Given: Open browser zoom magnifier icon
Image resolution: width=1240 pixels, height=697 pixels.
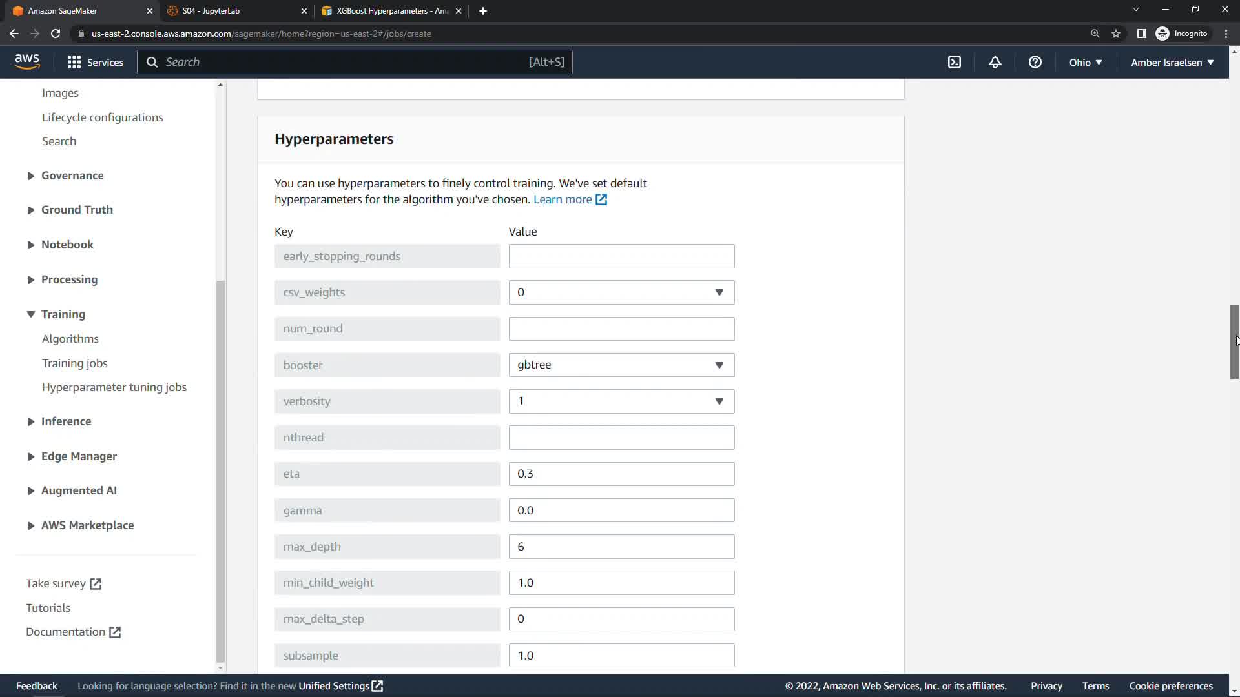Looking at the screenshot, I should point(1095,34).
